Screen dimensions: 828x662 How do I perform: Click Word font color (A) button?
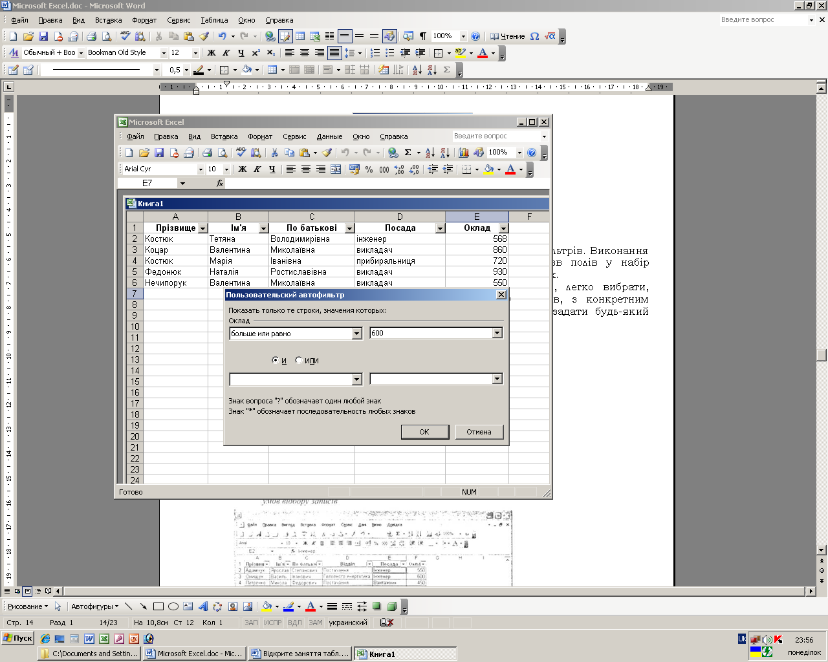click(483, 53)
